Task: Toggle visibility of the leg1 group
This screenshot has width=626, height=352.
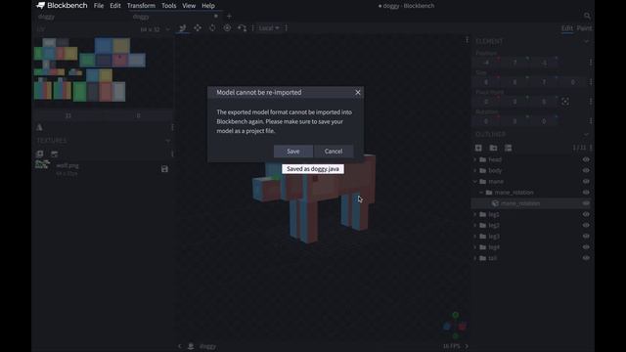Action: click(586, 214)
